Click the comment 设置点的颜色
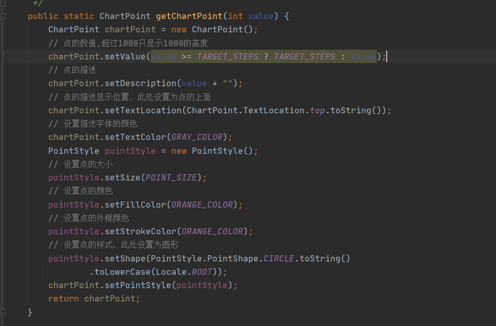This screenshot has height=326, width=496. tap(81, 191)
